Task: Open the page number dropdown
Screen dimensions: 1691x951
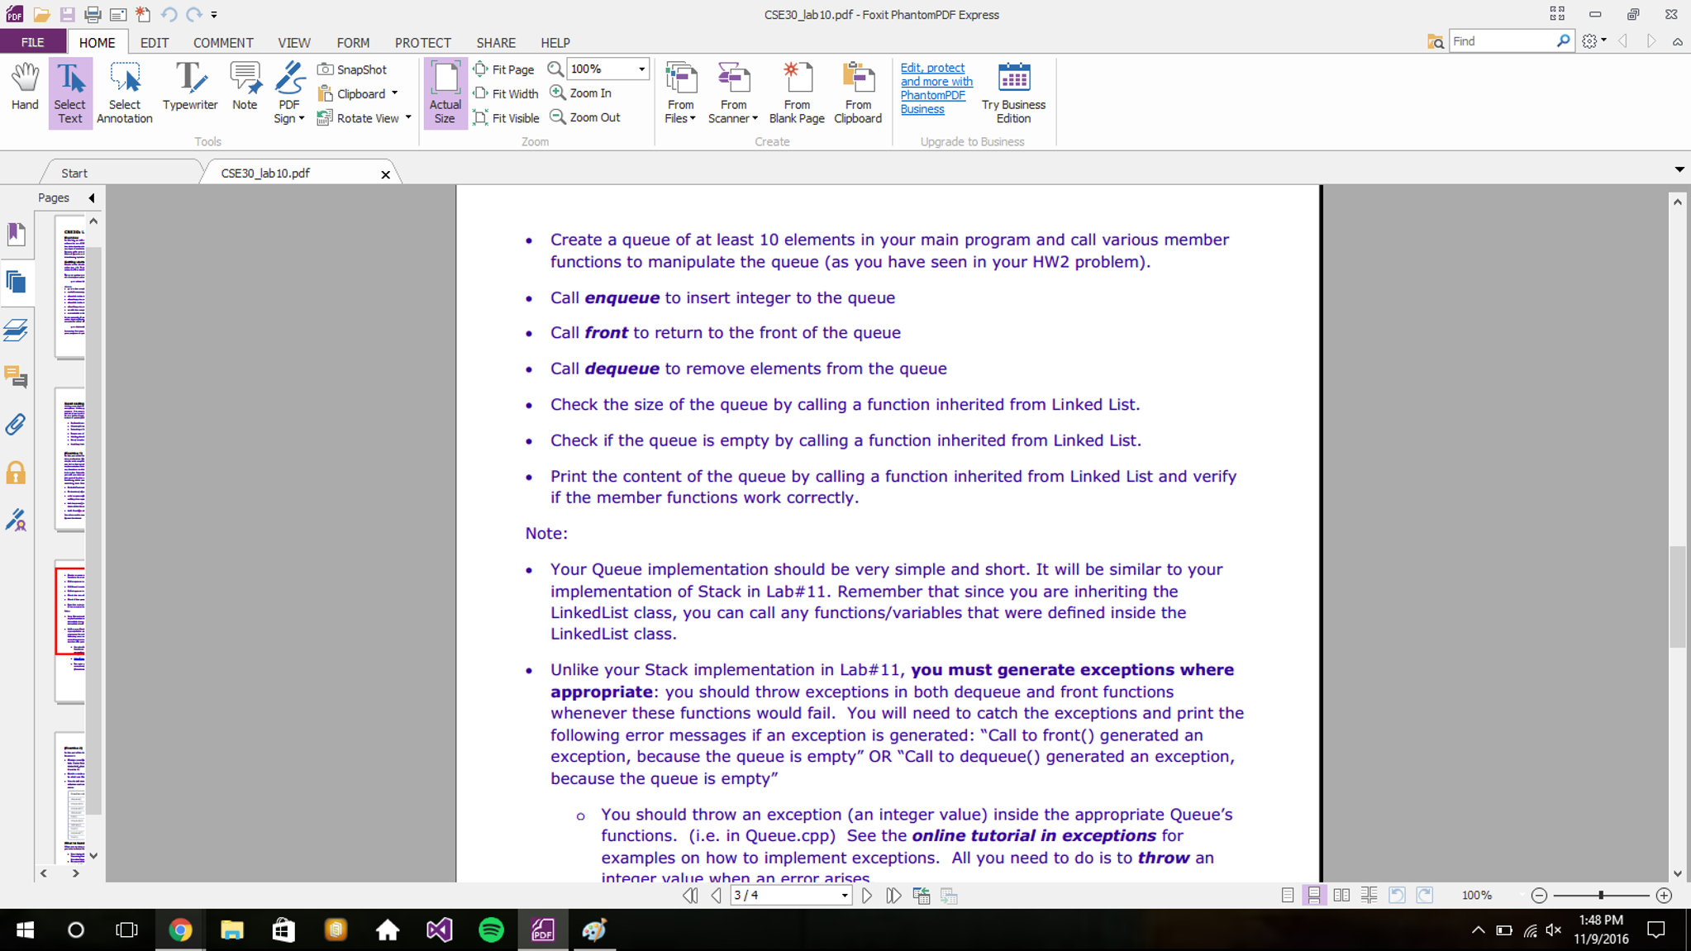Action: coord(844,896)
